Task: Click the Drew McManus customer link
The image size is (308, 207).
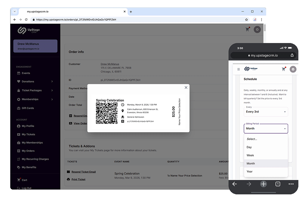Action: pyautogui.click(x=110, y=64)
